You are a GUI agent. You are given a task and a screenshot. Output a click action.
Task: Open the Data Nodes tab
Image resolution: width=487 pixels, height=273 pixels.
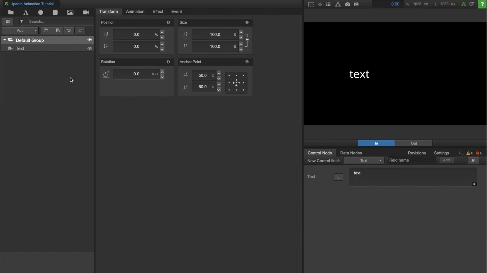(x=351, y=153)
